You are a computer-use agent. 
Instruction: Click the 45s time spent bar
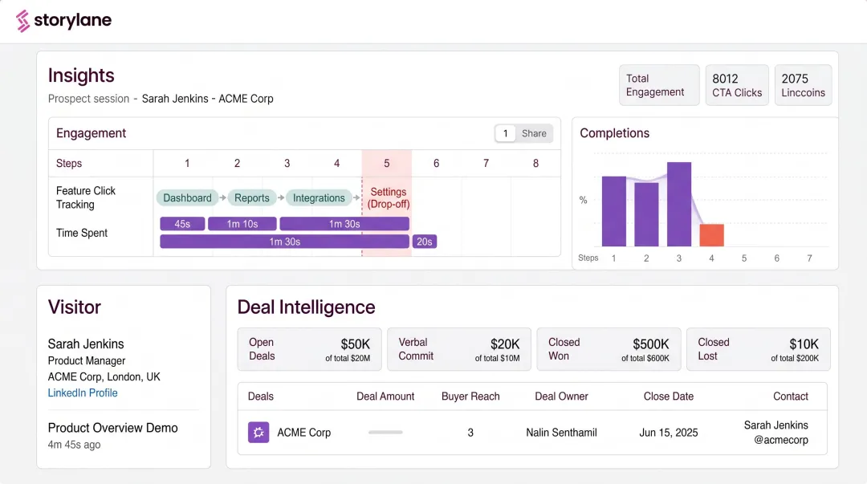182,224
